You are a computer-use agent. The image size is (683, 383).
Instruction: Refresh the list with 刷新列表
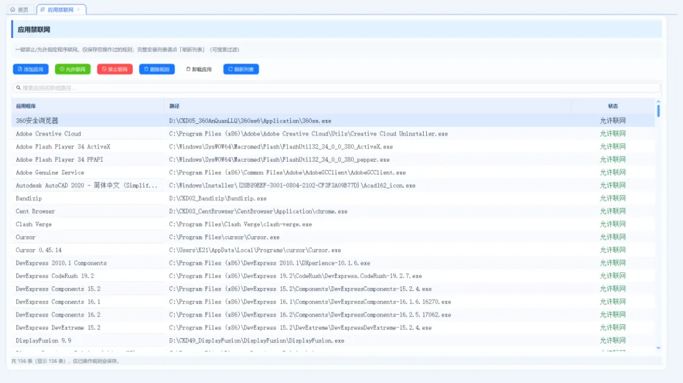coord(241,69)
